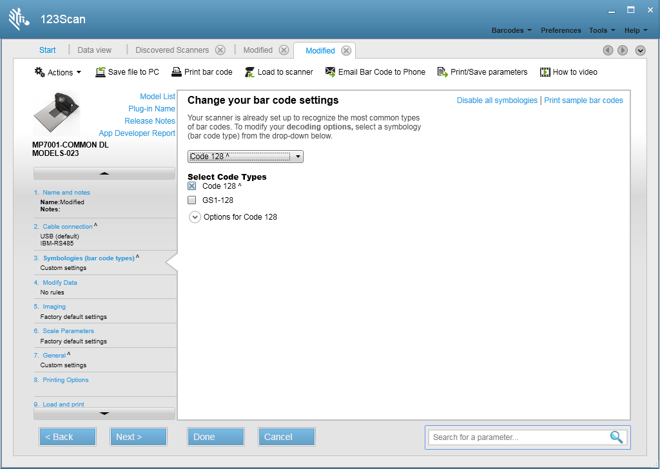Viewport: 660px width, 469px height.
Task: Expand Options for Code 128
Action: coord(195,217)
